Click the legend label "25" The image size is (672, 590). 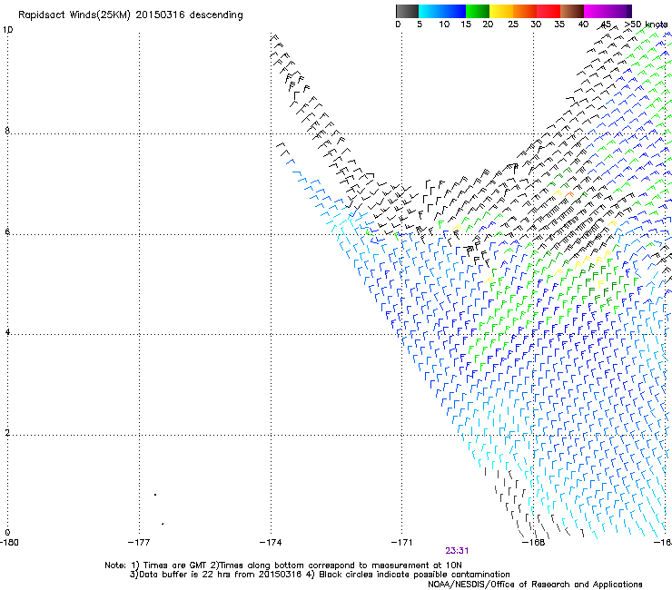pos(513,25)
